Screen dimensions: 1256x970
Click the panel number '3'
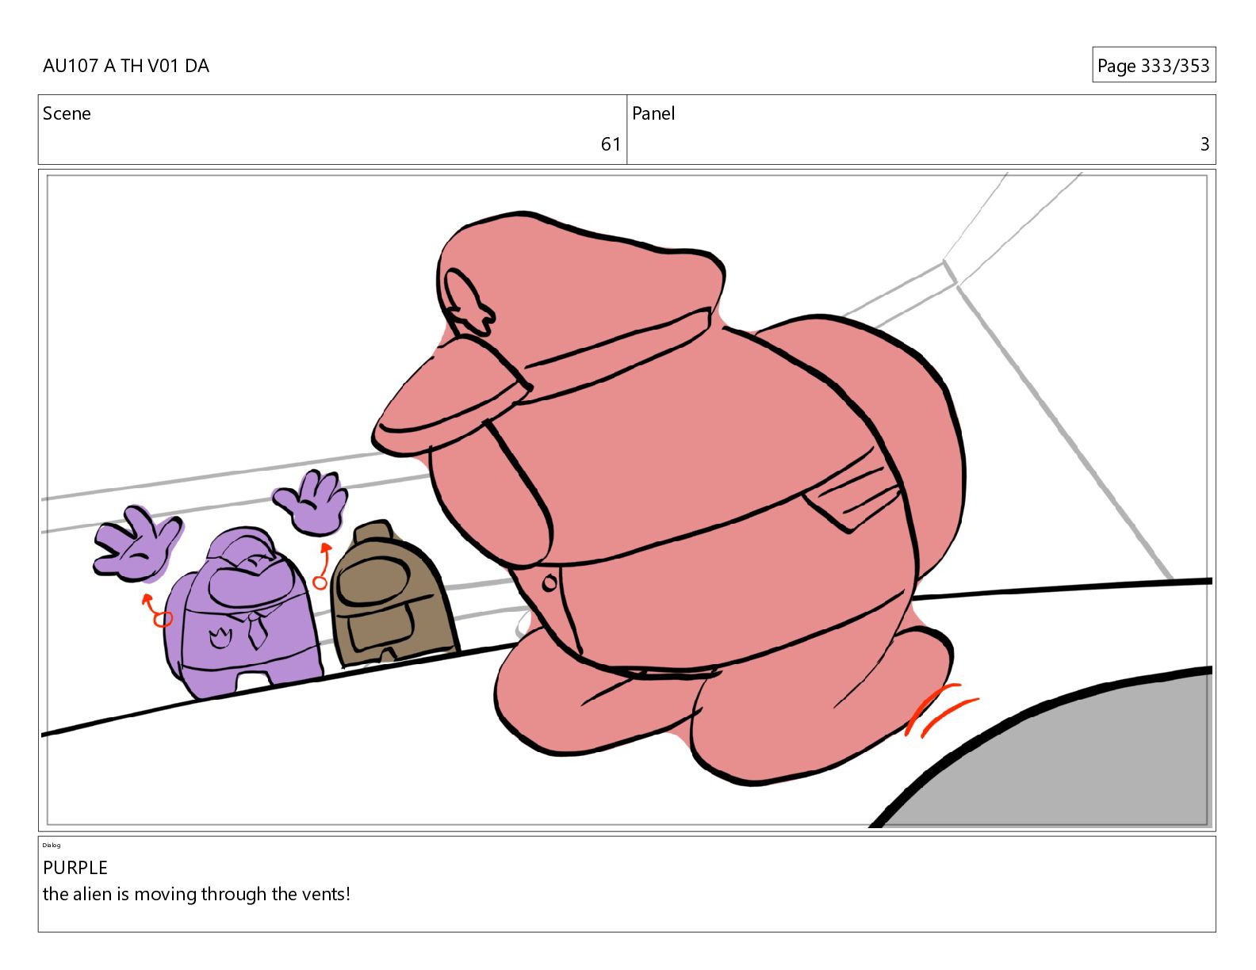click(1204, 144)
